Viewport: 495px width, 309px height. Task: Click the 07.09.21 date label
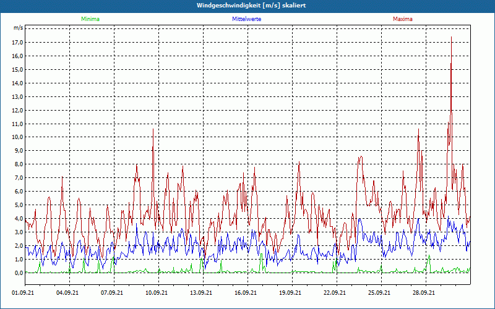pos(112,292)
